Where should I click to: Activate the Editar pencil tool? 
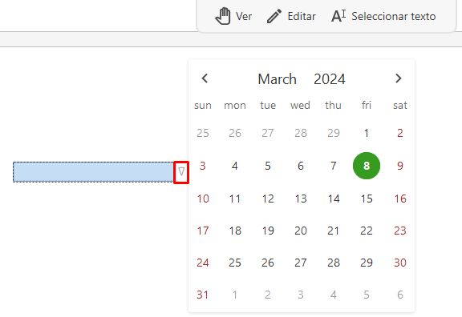pyautogui.click(x=291, y=16)
